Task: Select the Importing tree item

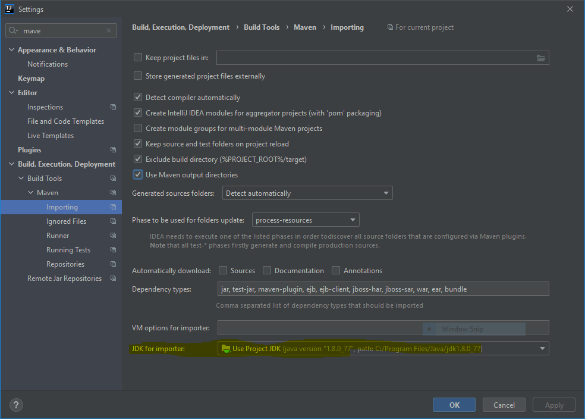Action: (x=61, y=207)
